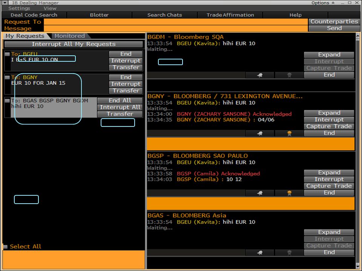Expand the BGNY Lexington Avenue chat
362x271 pixels.
tap(329, 113)
